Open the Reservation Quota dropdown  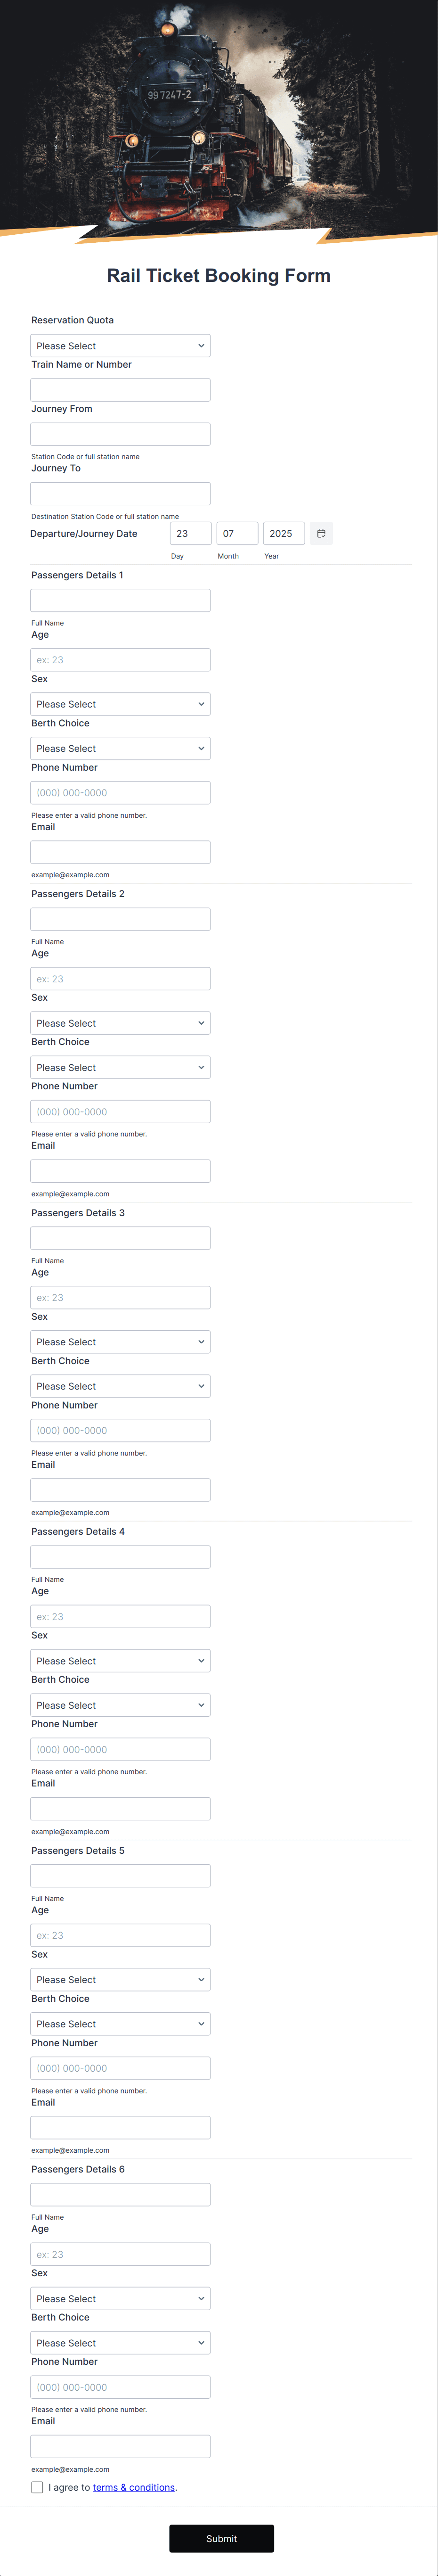[120, 346]
